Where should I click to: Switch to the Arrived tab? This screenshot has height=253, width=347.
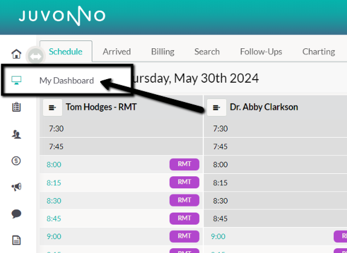pos(116,51)
